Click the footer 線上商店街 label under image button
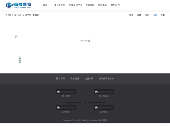Image resolution: width=170 pixels, height=127 pixels. point(104,96)
